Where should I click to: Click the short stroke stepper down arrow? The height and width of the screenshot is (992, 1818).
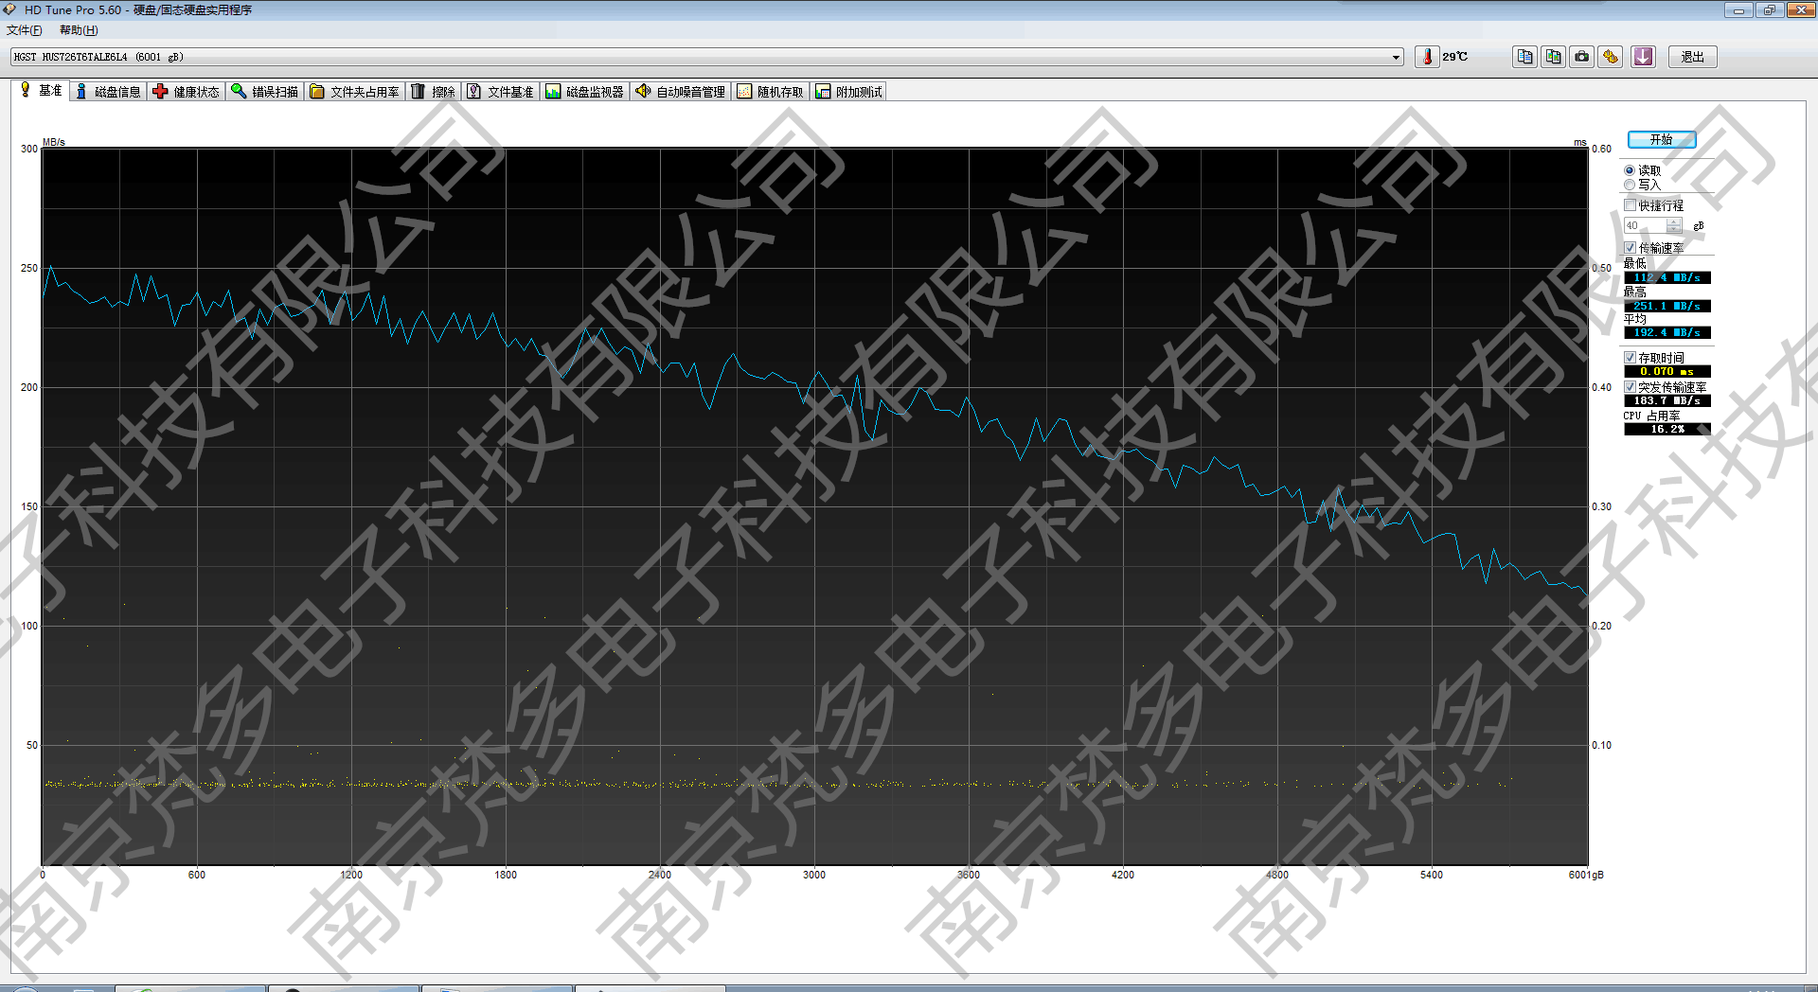tap(1674, 229)
